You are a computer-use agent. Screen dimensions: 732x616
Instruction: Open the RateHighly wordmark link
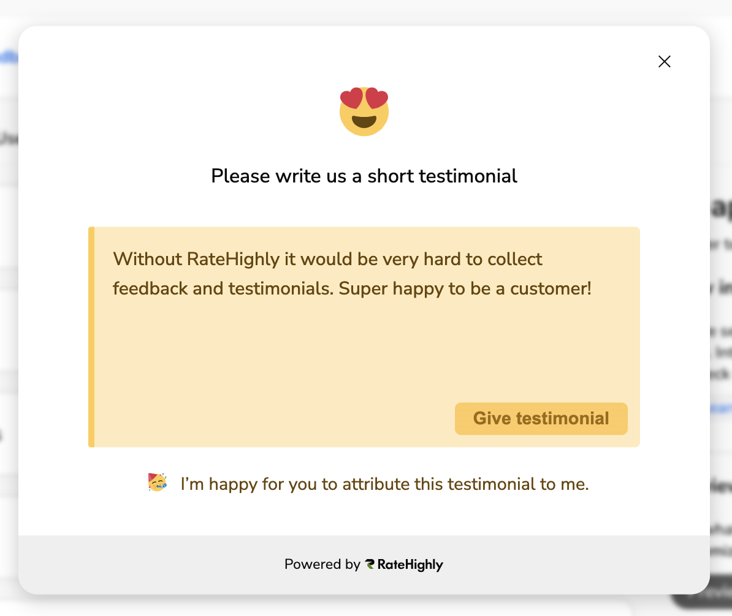pos(410,565)
